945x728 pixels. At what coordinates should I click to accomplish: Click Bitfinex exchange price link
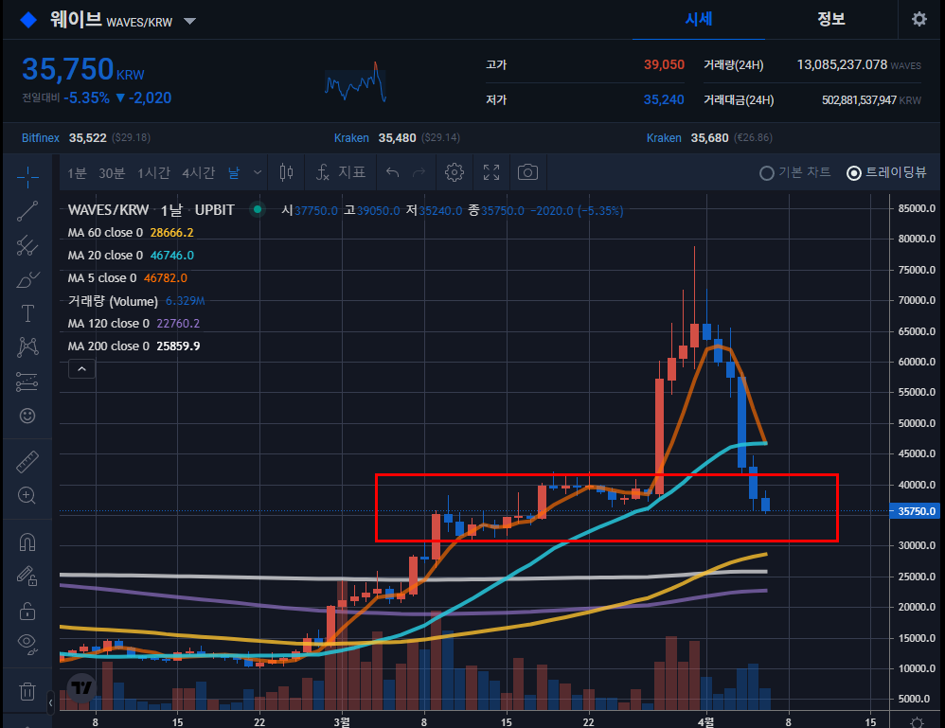[85, 138]
